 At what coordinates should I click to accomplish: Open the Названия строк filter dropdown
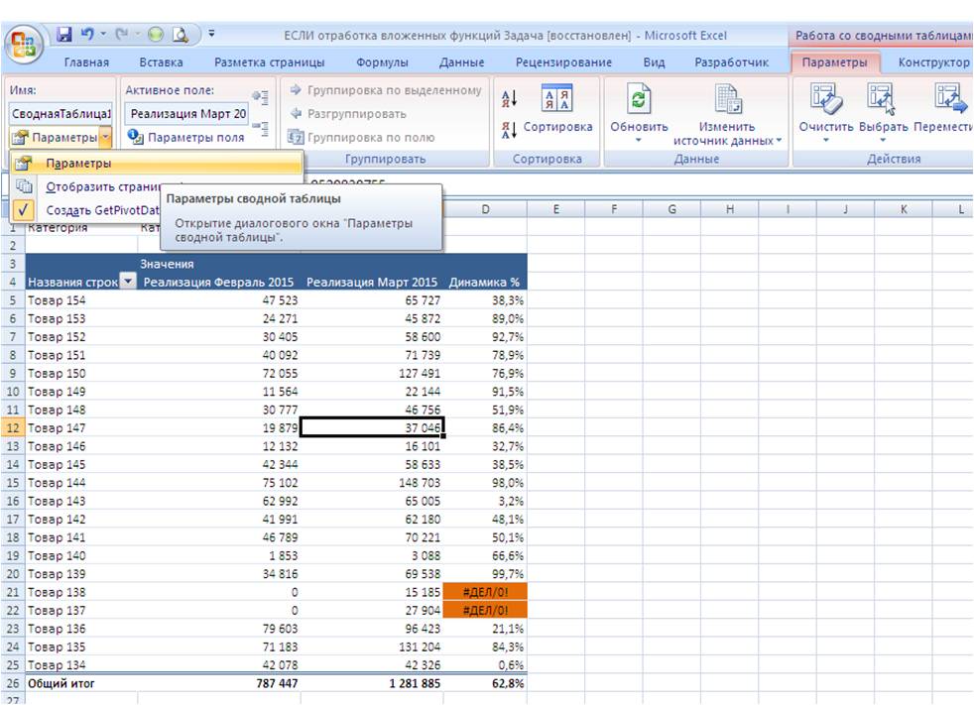[127, 283]
